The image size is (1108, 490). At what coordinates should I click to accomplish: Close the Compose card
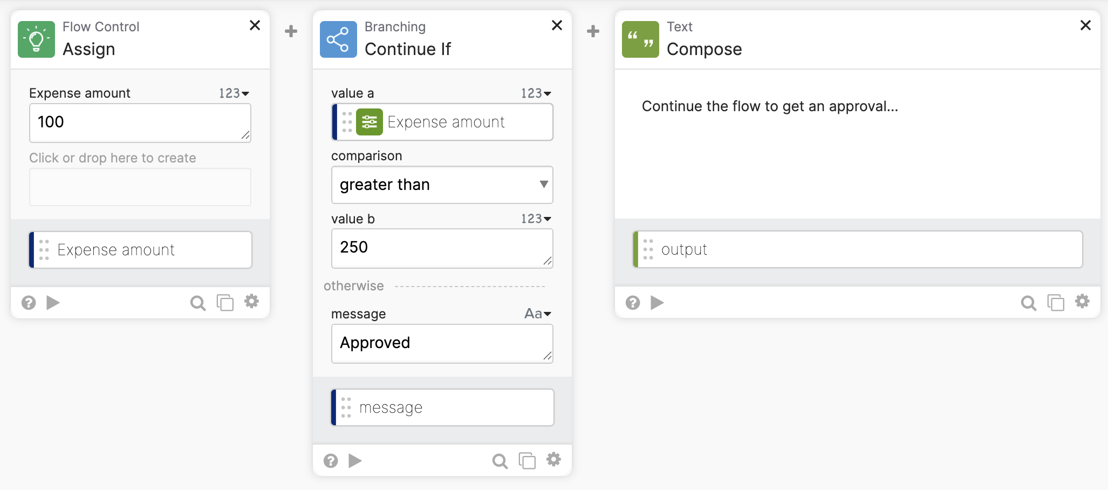[1086, 25]
